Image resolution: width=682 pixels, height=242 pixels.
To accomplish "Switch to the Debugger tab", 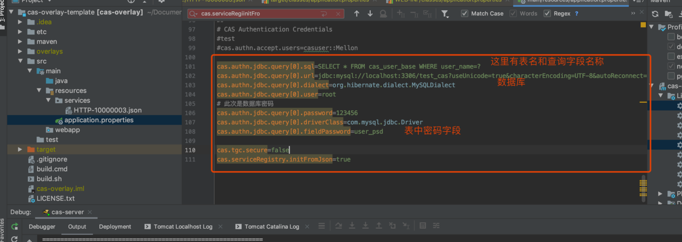I will pos(42,227).
